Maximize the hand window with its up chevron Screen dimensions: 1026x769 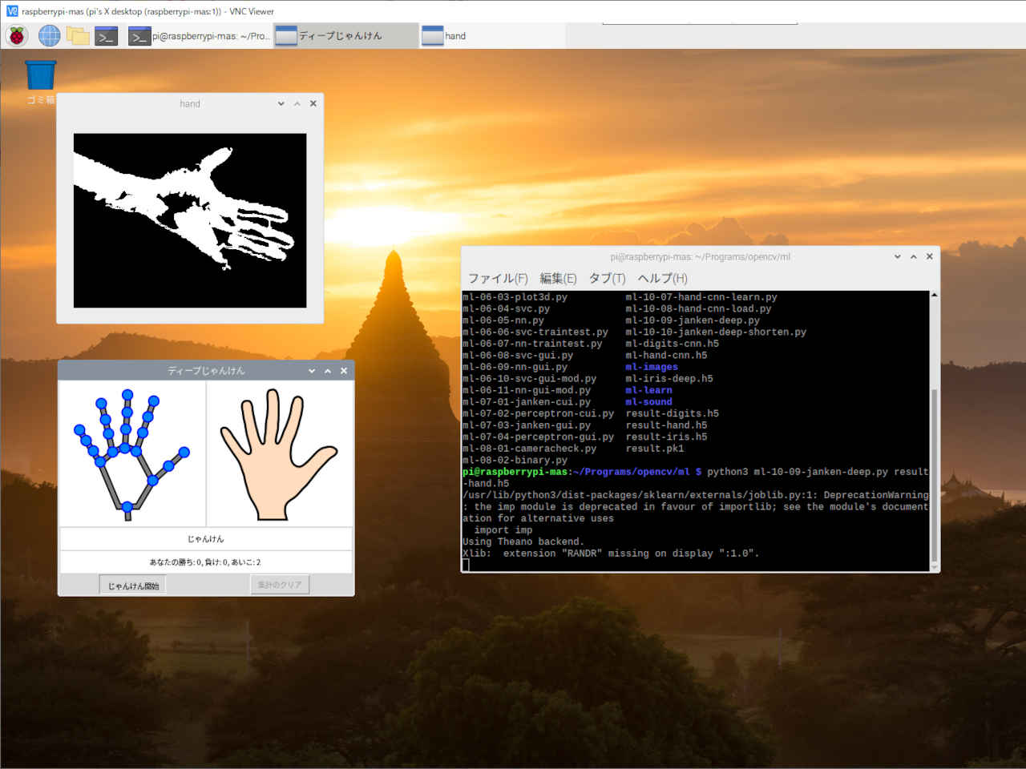coord(297,103)
